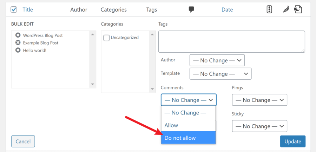The width and height of the screenshot is (316, 152).
Task: Select Do not allow comments option
Action: pyautogui.click(x=189, y=138)
